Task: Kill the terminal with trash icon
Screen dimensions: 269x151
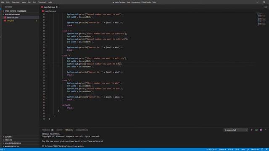Action: (x=261, y=130)
